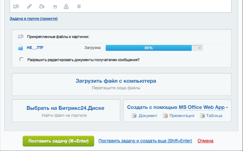Image resolution: width=243 pixels, height=151 pixels.
Task: Enable Разрешить редактировать документы checkbox
Action: (x=21, y=59)
